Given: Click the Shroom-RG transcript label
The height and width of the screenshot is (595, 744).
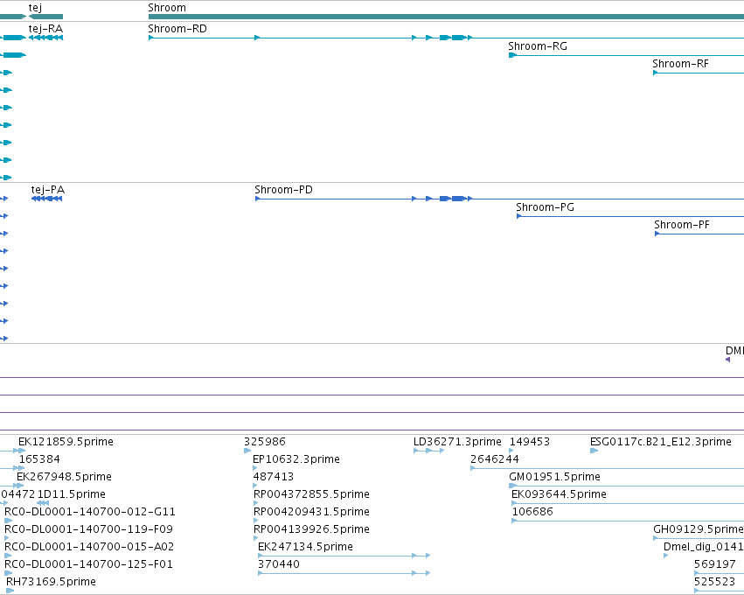Looking at the screenshot, I should point(537,46).
